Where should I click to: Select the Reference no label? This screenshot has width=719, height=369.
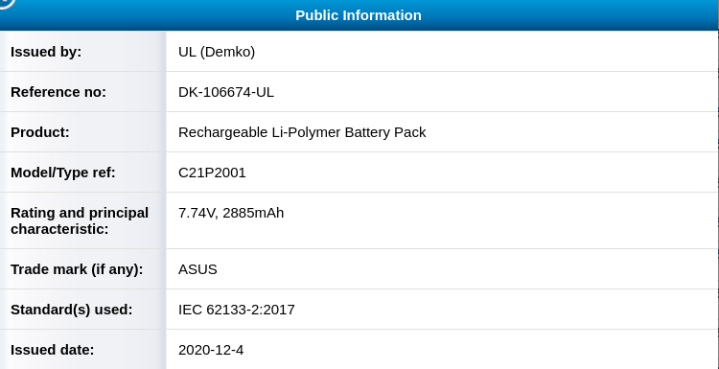coord(58,92)
